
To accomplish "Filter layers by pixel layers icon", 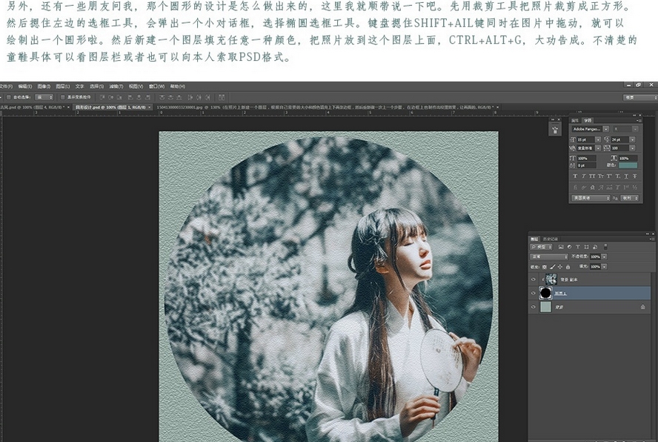I will click(561, 247).
